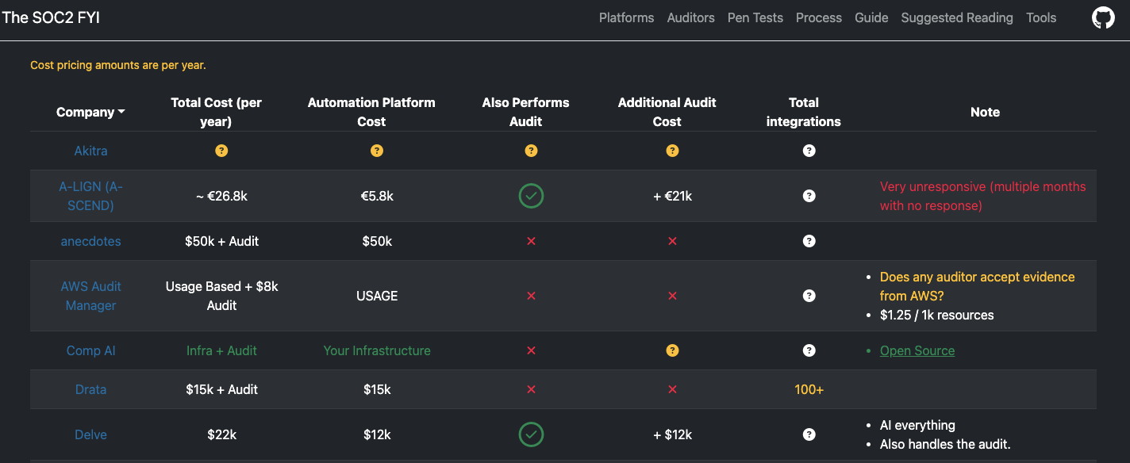Image resolution: width=1130 pixels, height=463 pixels.
Task: Open the Open Source link for Comp AI
Action: click(917, 350)
